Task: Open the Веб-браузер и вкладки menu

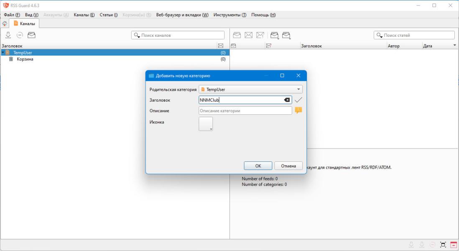Action: (x=182, y=15)
